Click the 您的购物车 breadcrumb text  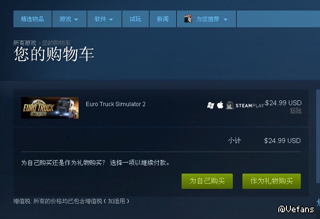point(56,43)
